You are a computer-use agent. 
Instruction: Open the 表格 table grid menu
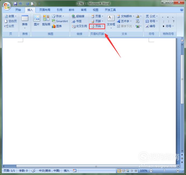click(x=25, y=22)
